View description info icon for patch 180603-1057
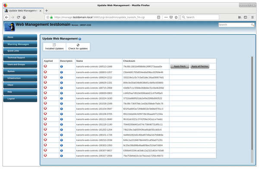Viewport: 259px width, 169px height. pos(61,72)
